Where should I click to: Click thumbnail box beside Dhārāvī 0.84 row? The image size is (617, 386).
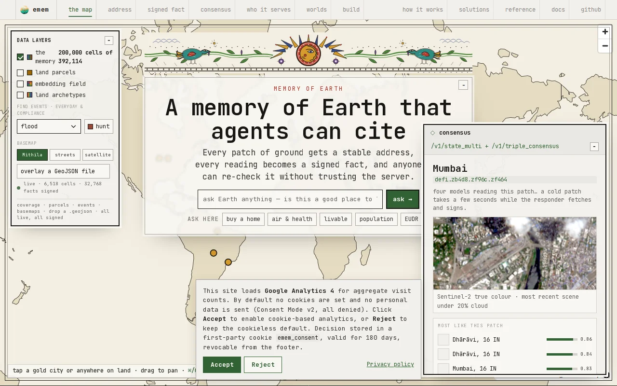[x=443, y=354]
